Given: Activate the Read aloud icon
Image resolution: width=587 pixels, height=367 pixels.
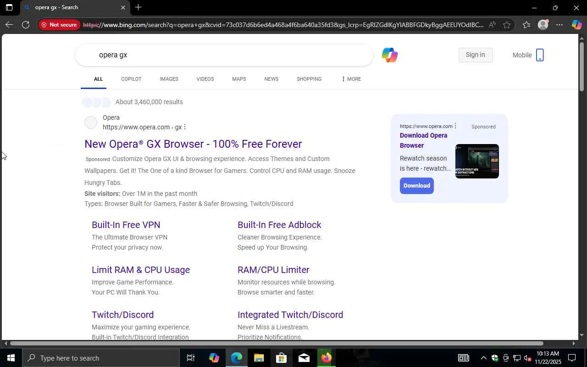Looking at the screenshot, I should 492,25.
